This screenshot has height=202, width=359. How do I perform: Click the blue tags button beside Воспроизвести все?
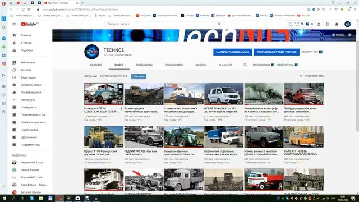[139, 76]
